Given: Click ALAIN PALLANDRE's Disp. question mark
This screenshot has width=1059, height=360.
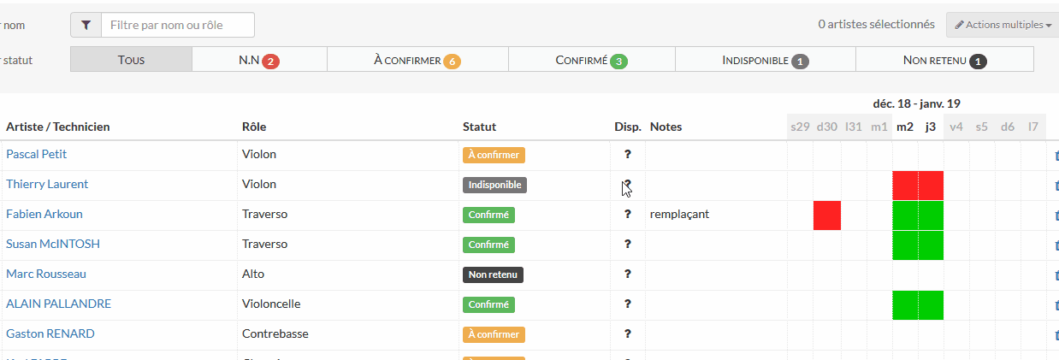Looking at the screenshot, I should click(627, 304).
